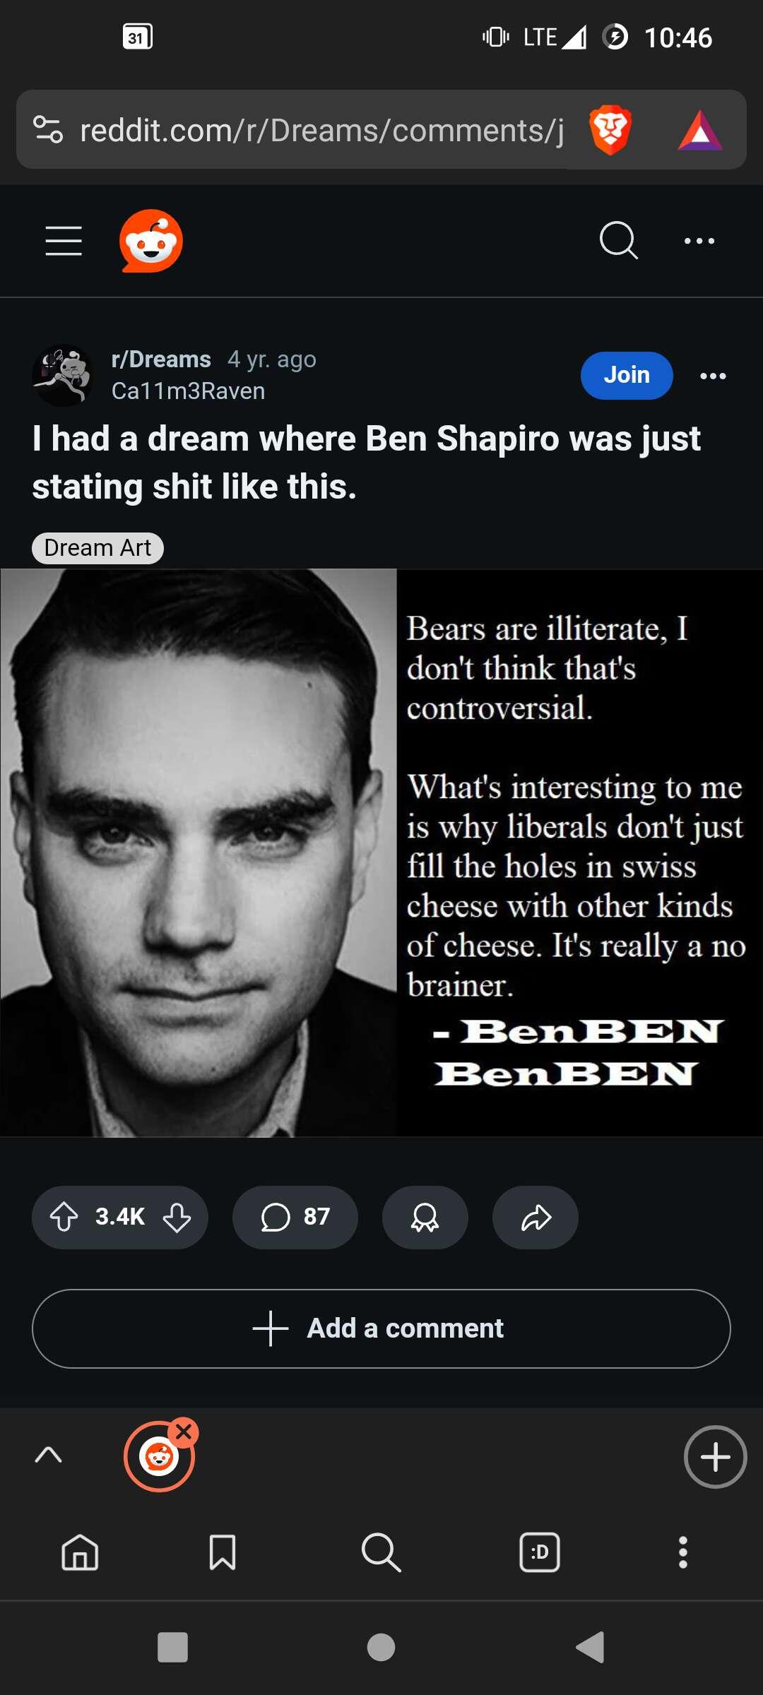Open site settings icon in address bar
The image size is (763, 1695).
click(x=48, y=130)
